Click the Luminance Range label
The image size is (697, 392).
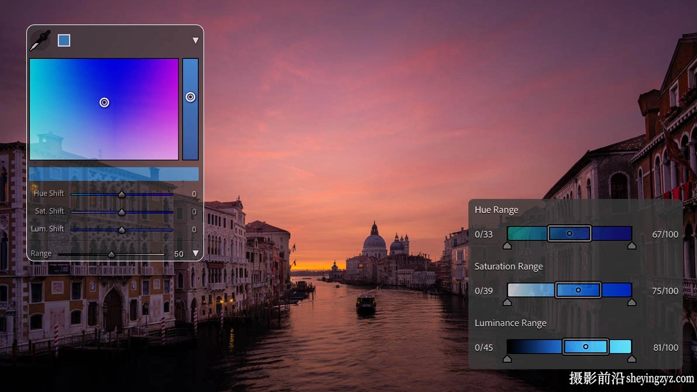510,323
